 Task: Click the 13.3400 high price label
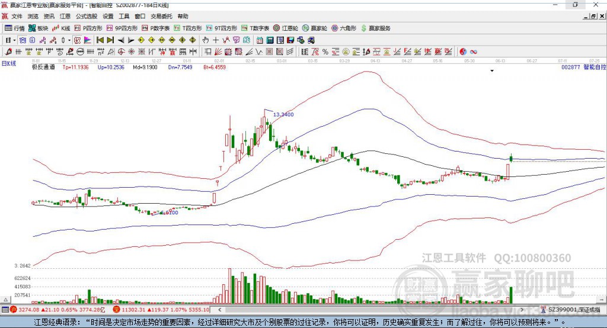(x=283, y=114)
